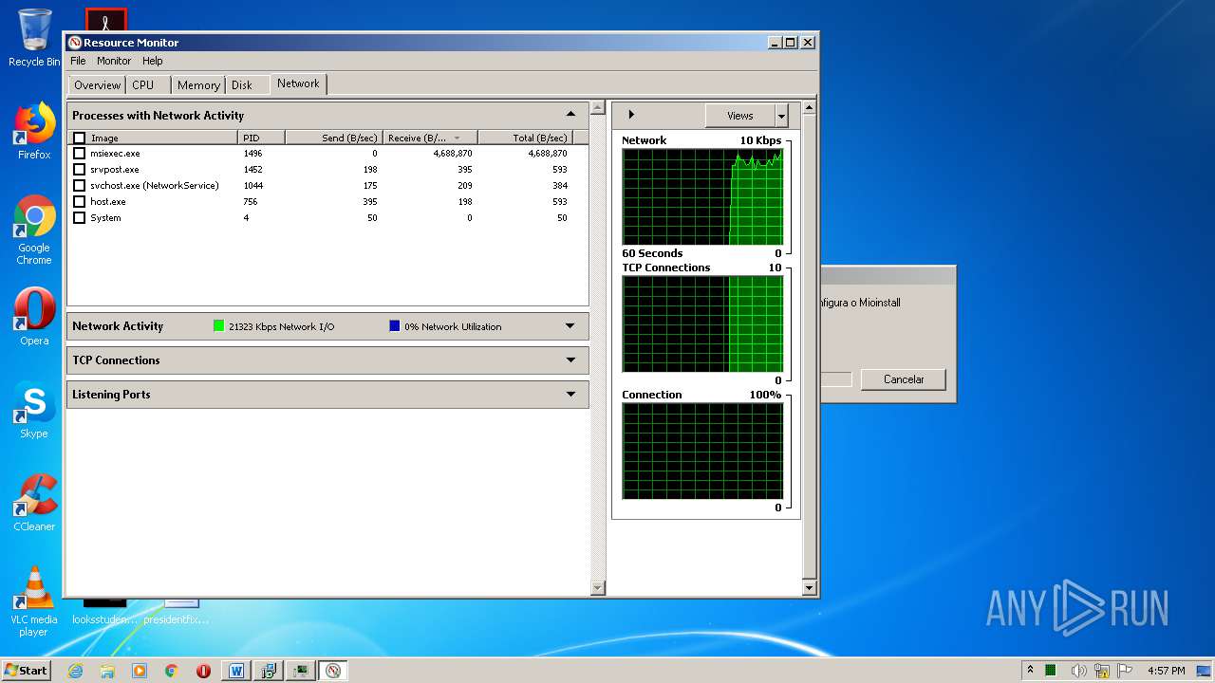The image size is (1215, 683).
Task: Click the Opera icon in the taskbar
Action: (x=203, y=671)
